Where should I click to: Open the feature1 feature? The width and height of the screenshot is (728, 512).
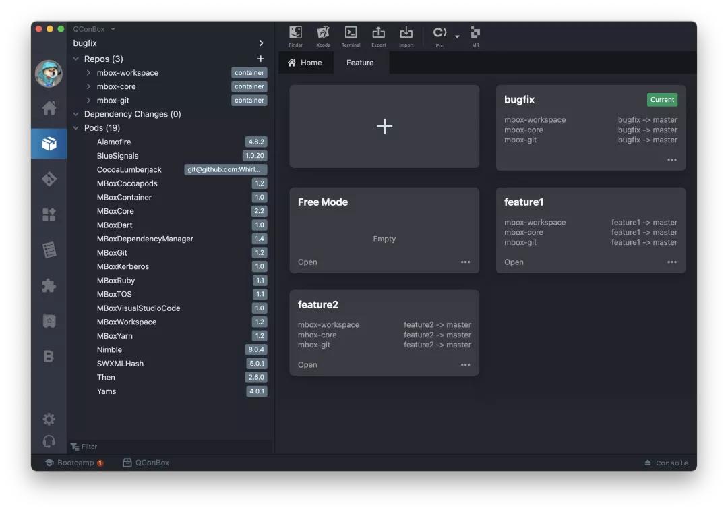514,262
